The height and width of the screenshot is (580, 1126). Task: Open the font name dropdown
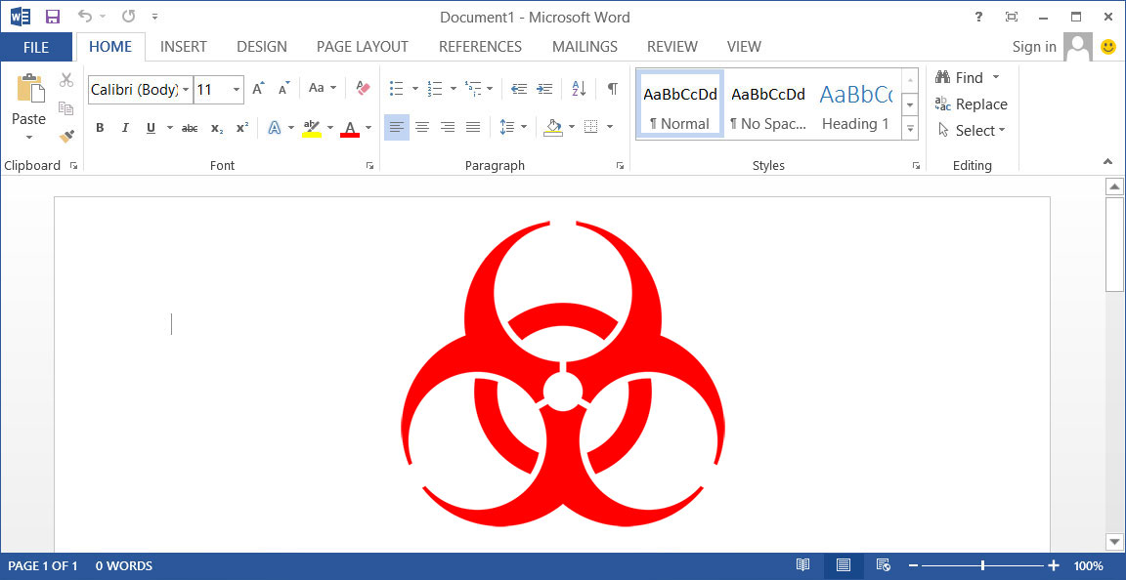pos(186,90)
